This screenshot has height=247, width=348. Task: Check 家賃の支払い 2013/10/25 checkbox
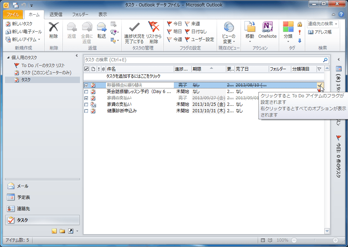[86, 104]
